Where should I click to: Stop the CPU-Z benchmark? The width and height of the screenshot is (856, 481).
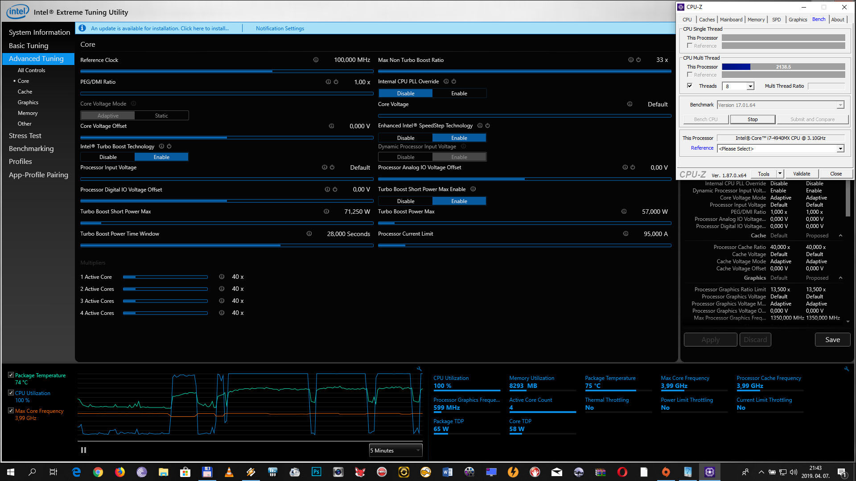[753, 119]
